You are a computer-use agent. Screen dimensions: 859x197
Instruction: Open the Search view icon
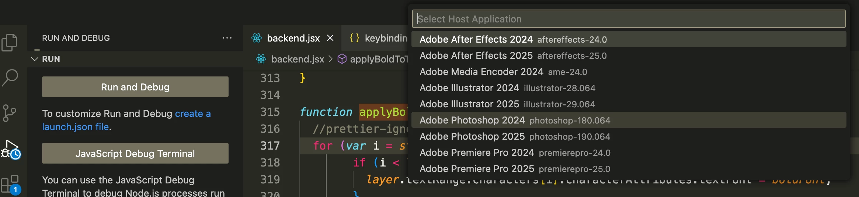click(x=10, y=78)
